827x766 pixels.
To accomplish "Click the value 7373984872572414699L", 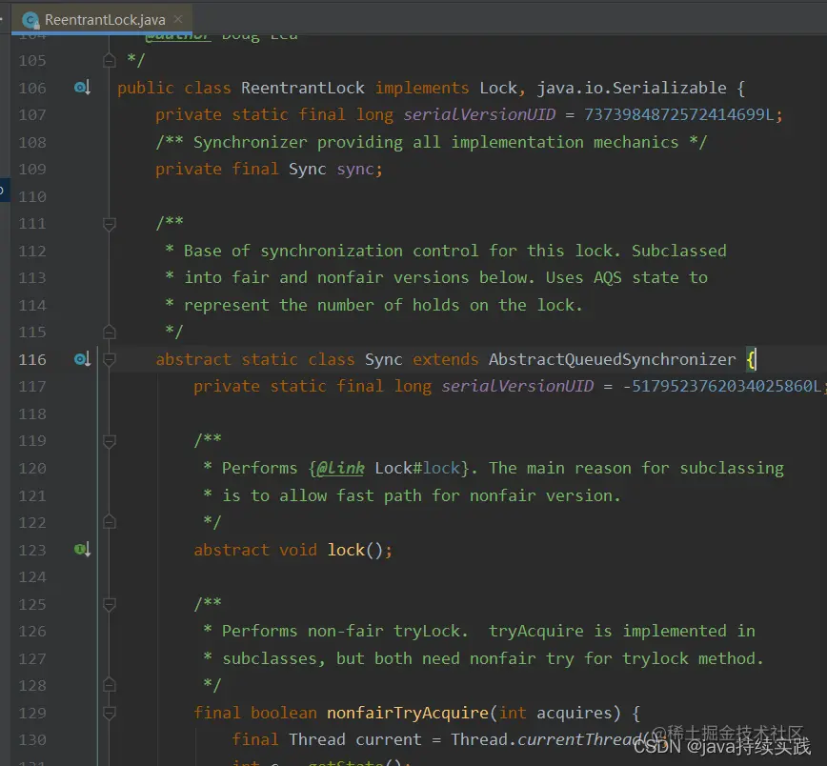I will click(x=678, y=114).
